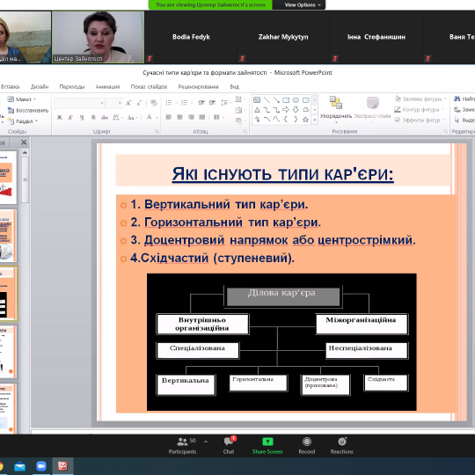Expand Макет layout dropdown
Image resolution: width=475 pixels, height=475 pixels.
tap(22, 99)
